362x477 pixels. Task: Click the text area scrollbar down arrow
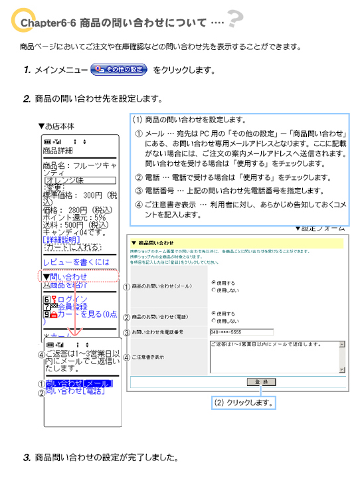pos(342,369)
